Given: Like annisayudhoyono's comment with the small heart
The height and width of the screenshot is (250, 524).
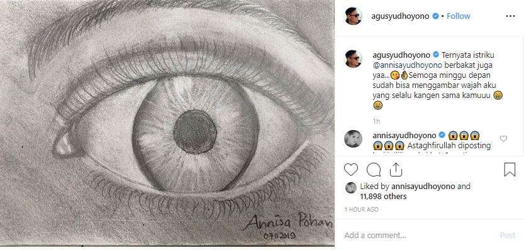Looking at the screenshot, I should click(x=503, y=139).
